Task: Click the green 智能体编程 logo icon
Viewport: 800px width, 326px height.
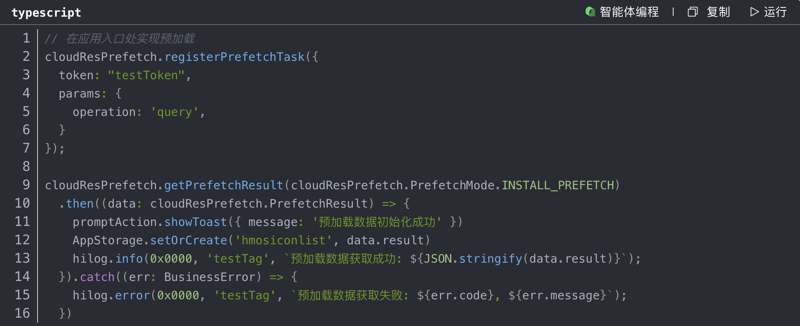Action: [x=590, y=12]
